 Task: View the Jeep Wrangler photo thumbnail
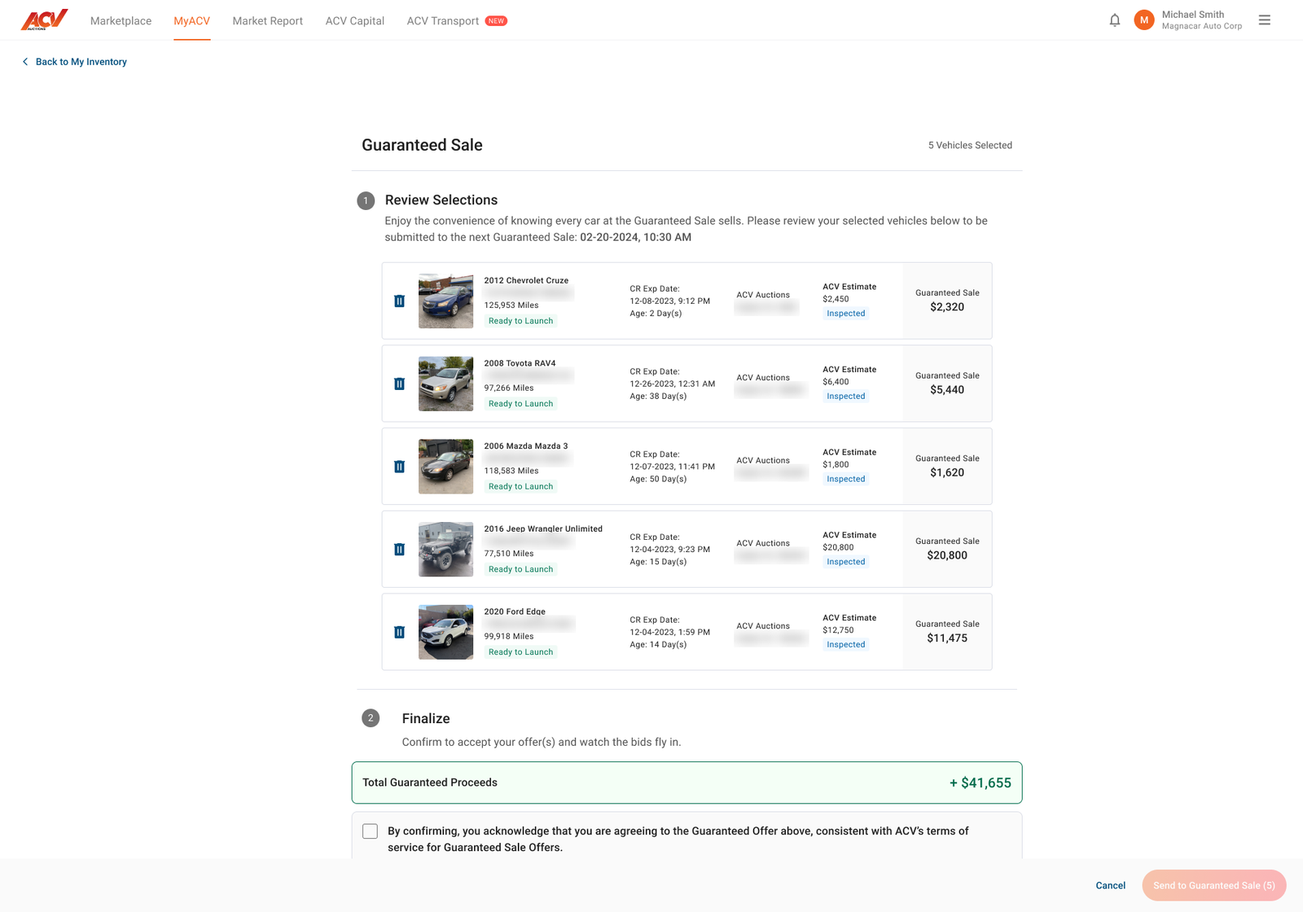tap(445, 550)
